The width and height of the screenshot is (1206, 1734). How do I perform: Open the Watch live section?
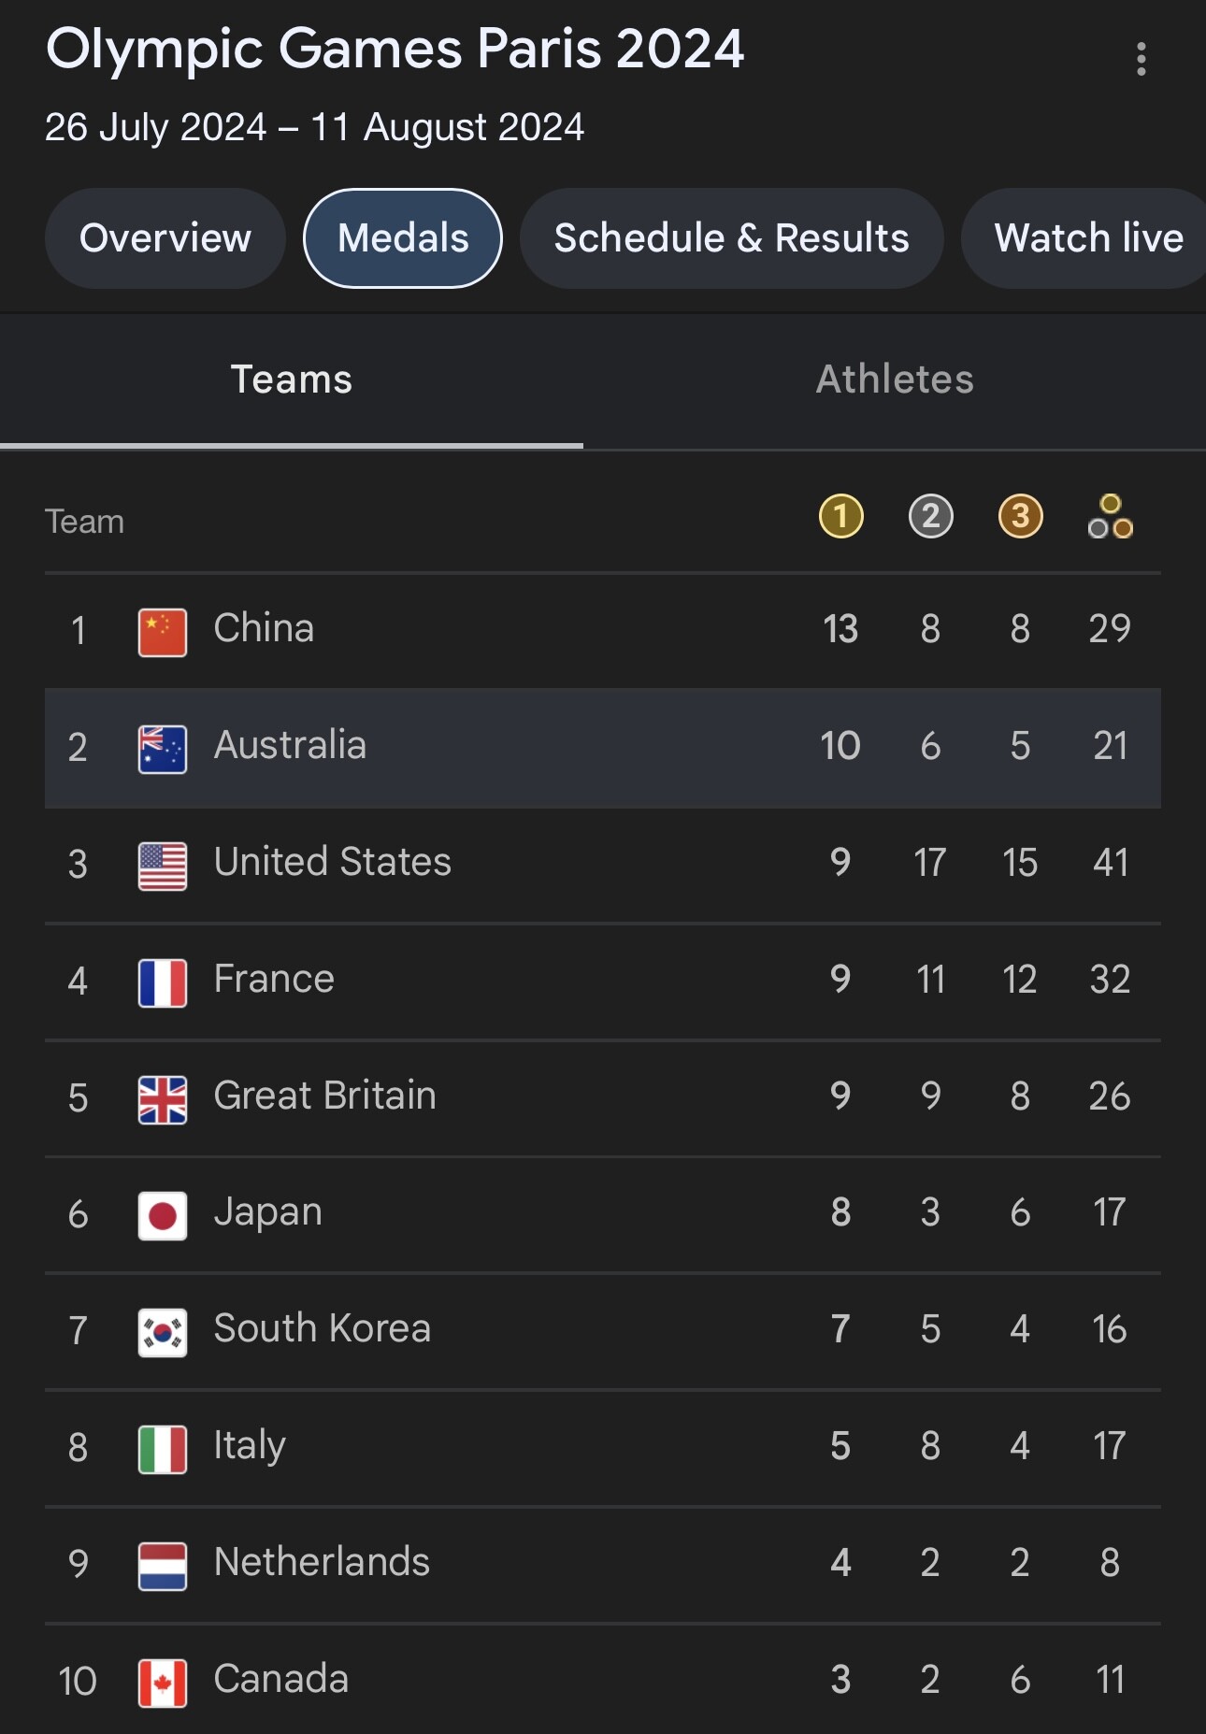tap(1084, 238)
